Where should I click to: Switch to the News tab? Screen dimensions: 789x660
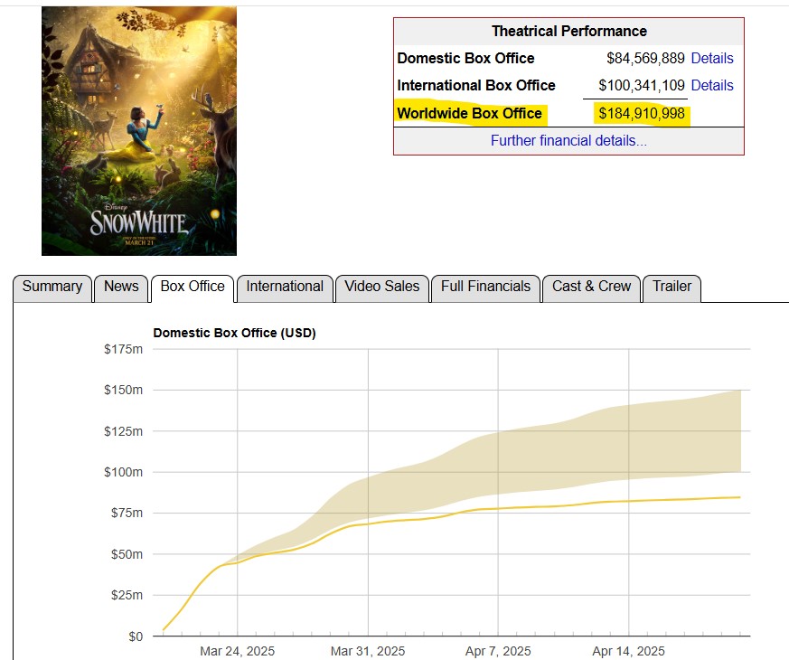pyautogui.click(x=121, y=287)
